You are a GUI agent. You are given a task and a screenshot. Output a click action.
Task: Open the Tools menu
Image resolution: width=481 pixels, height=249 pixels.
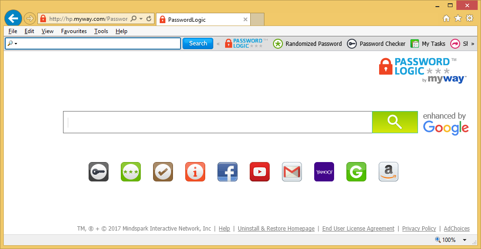[101, 31]
